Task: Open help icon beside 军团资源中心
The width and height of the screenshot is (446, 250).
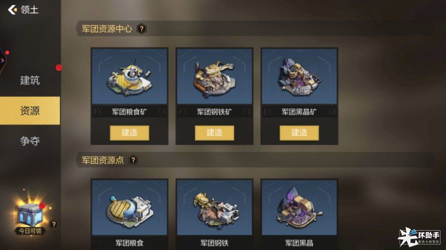Action: click(x=142, y=29)
